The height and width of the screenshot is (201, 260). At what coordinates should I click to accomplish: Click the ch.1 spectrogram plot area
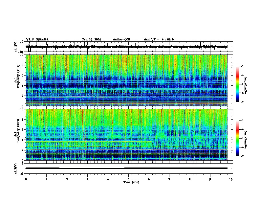click(x=127, y=80)
